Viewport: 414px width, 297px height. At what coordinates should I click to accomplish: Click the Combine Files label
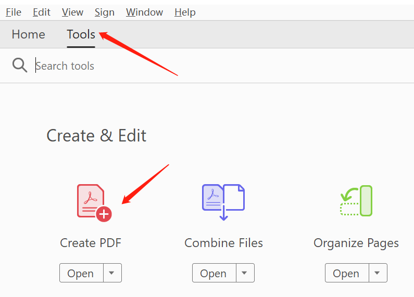223,243
